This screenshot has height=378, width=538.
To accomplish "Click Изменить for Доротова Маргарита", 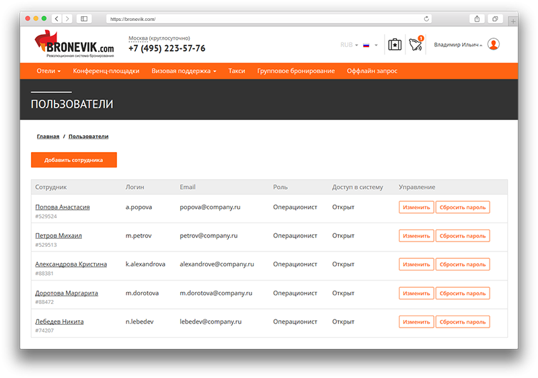I will [x=416, y=293].
